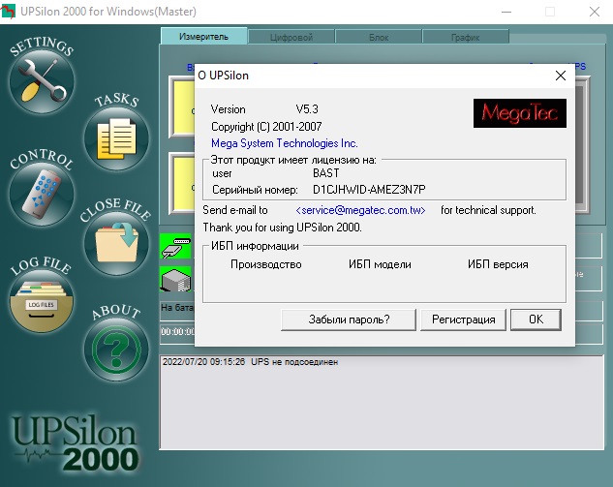Click the green UPS unit status icon
The height and width of the screenshot is (487, 613).
coord(175,279)
